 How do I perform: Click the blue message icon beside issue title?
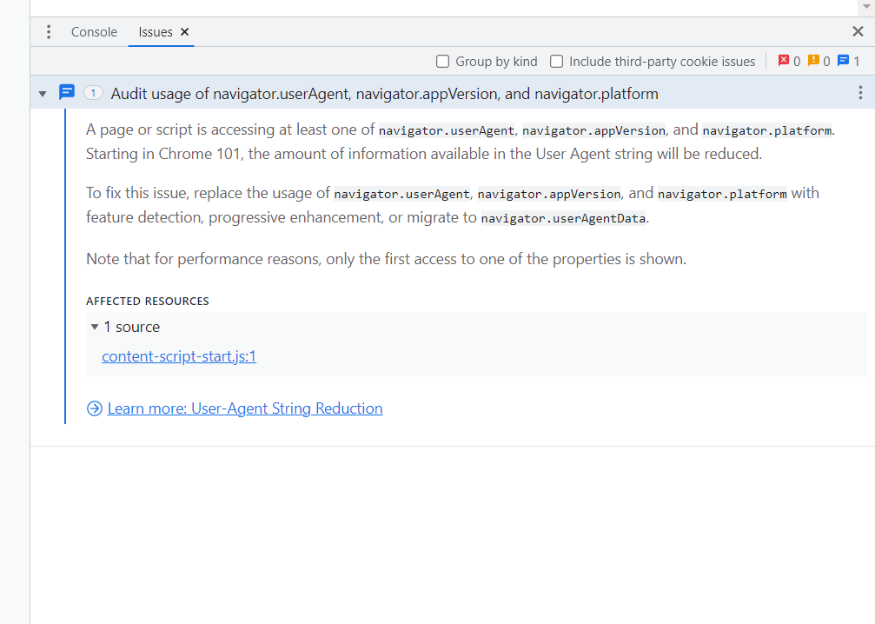(67, 92)
